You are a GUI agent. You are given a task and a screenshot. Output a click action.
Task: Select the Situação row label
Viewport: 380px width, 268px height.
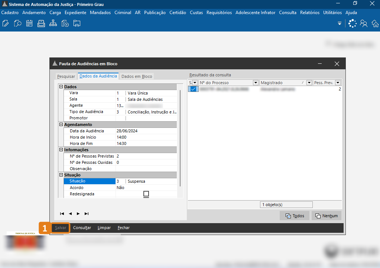(x=90, y=181)
